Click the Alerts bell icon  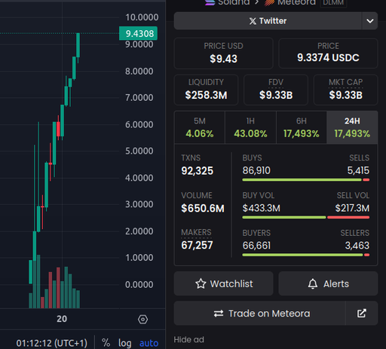313,284
